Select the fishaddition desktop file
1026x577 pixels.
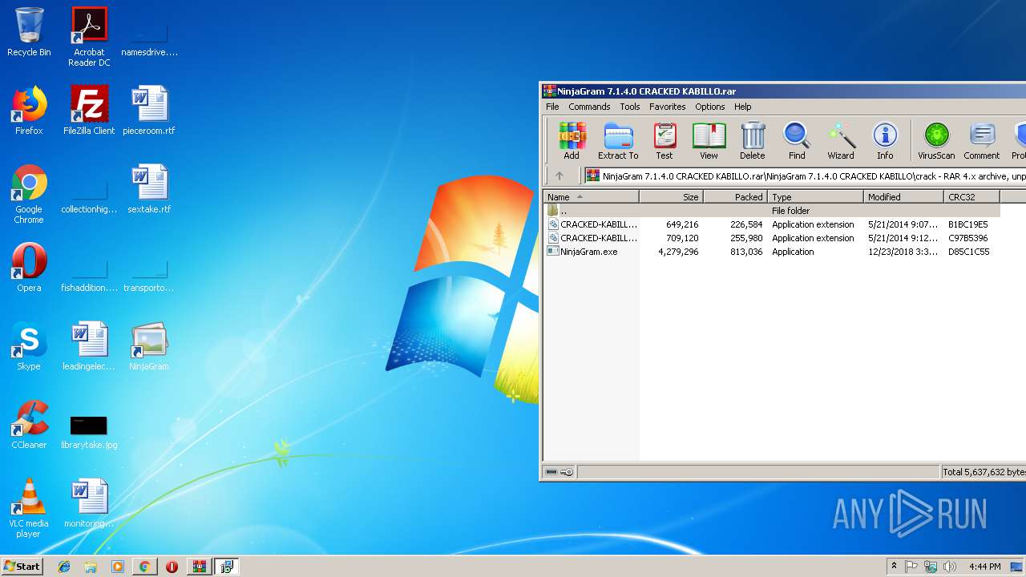(x=89, y=276)
